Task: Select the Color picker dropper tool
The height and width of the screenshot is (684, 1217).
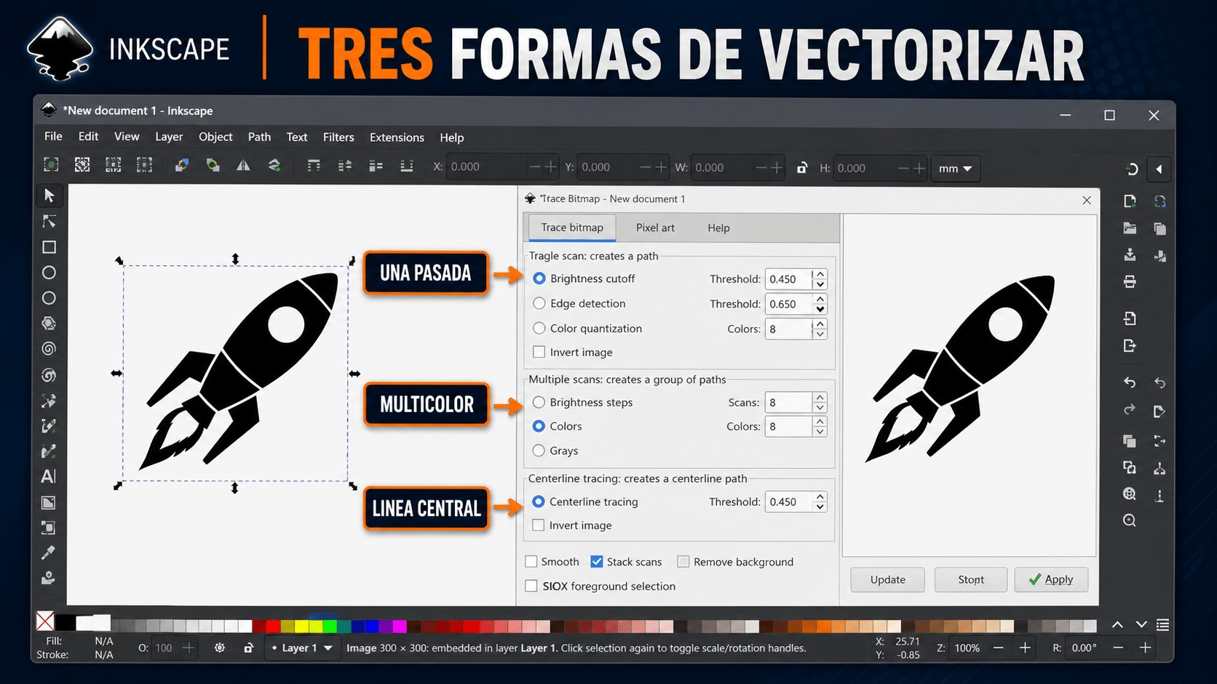Action: point(49,552)
